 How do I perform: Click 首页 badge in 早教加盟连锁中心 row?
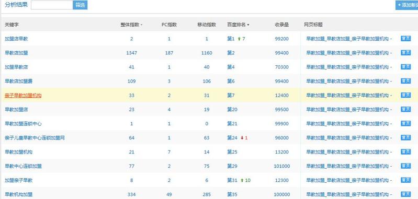point(406,123)
